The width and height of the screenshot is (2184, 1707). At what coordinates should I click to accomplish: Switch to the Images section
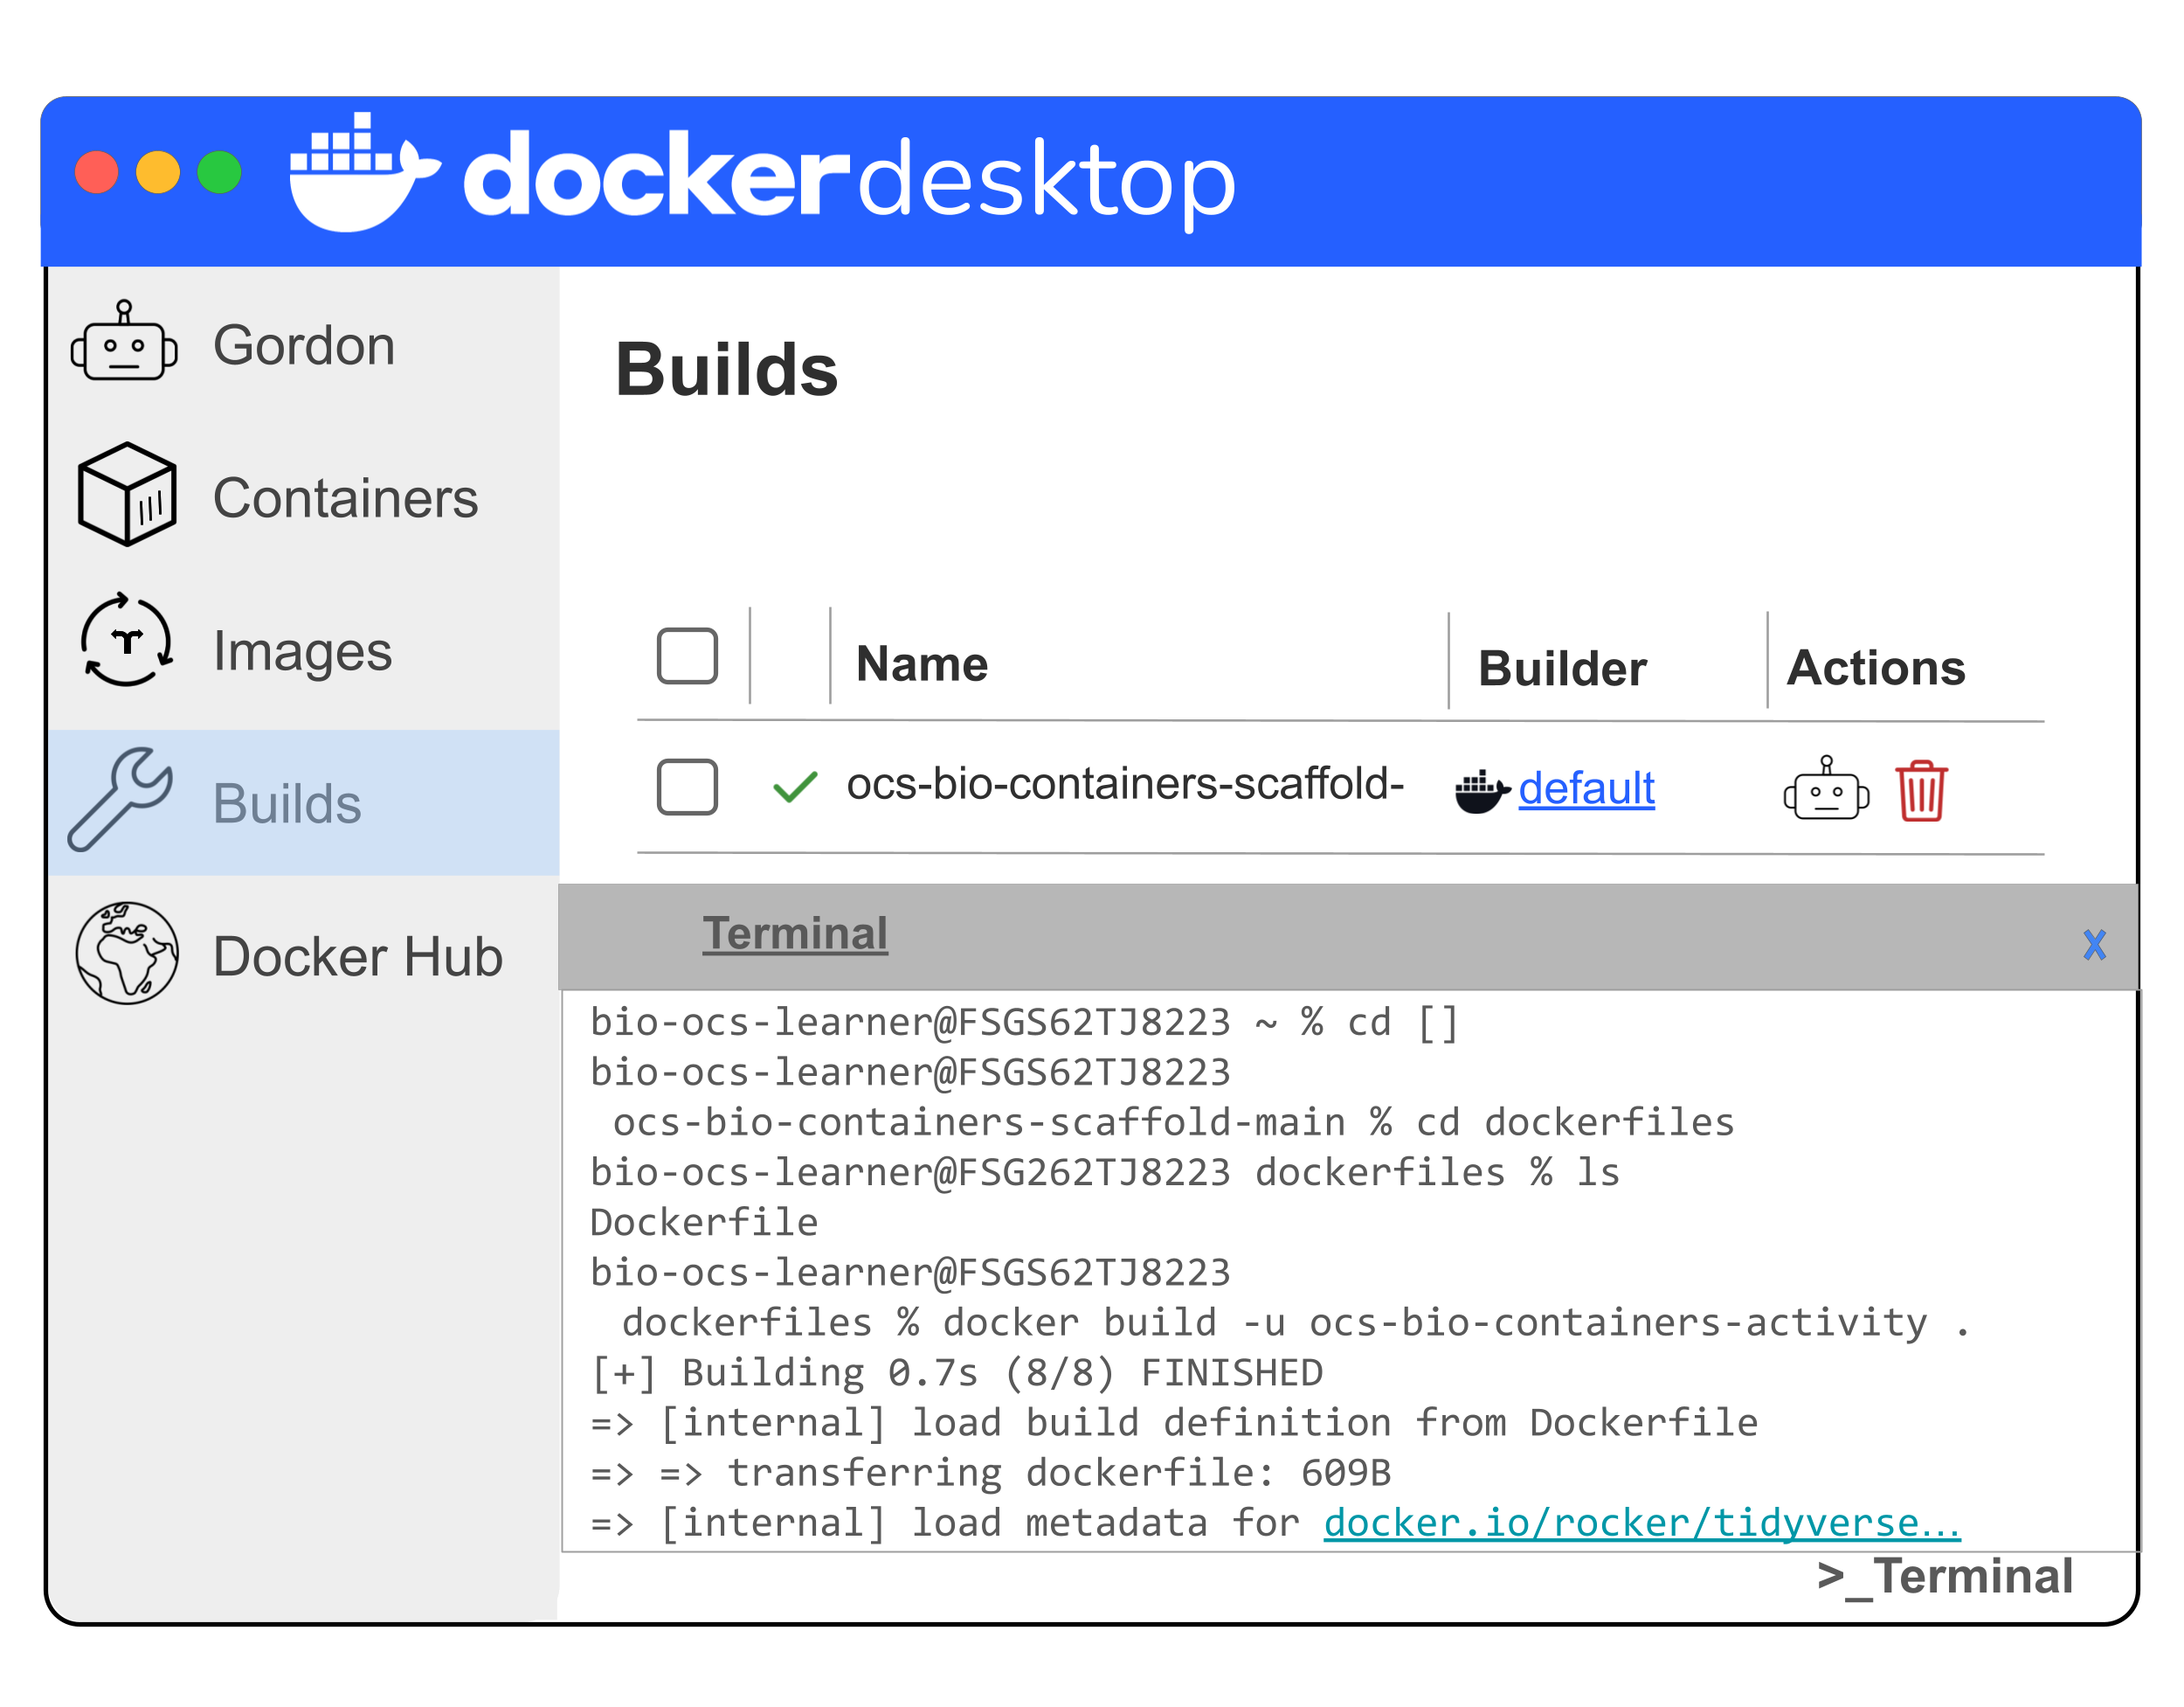302,651
